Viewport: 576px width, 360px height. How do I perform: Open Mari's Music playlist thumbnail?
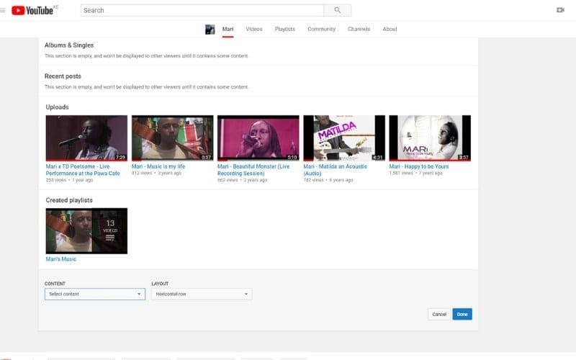86,230
